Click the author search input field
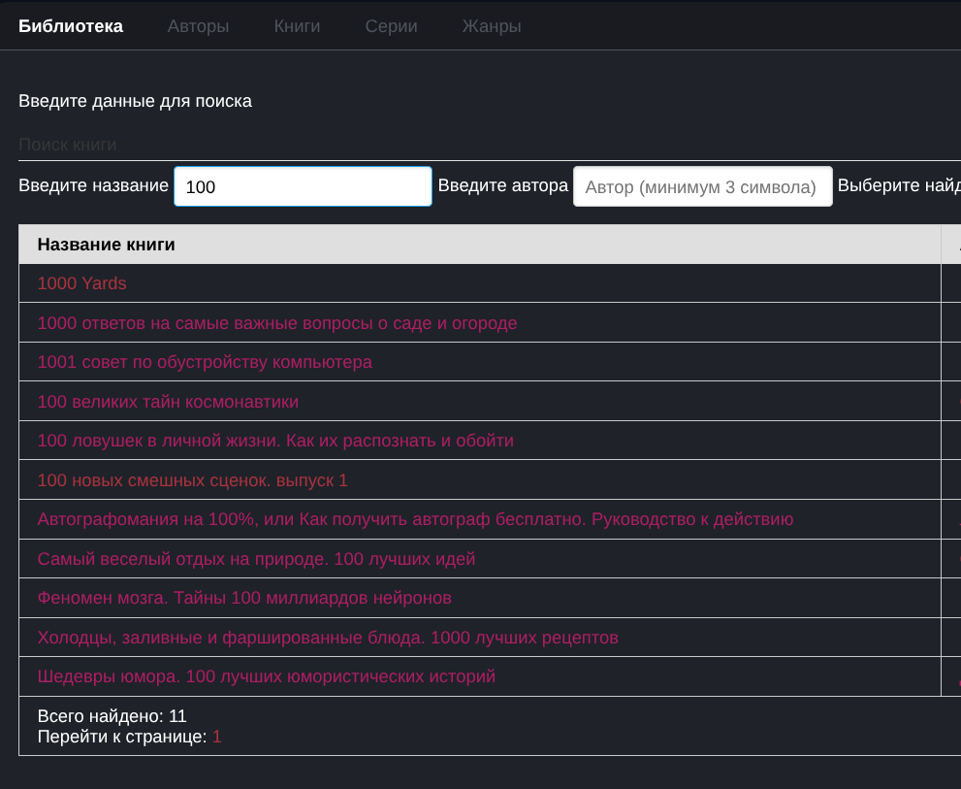Viewport: 961px width, 789px height. (702, 186)
